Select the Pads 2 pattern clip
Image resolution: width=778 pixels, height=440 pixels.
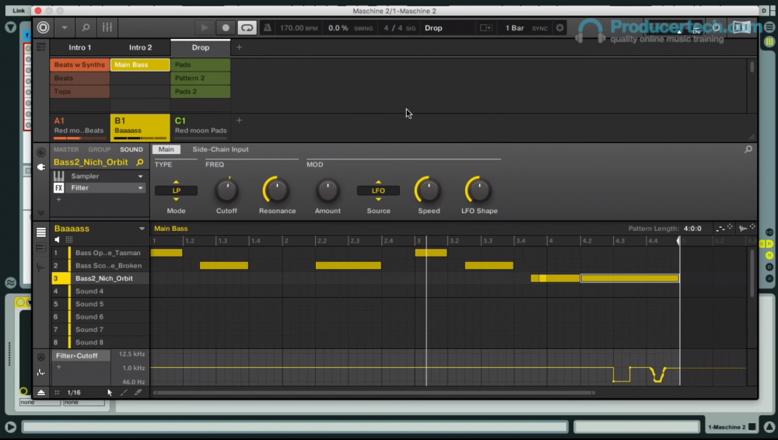tap(201, 91)
